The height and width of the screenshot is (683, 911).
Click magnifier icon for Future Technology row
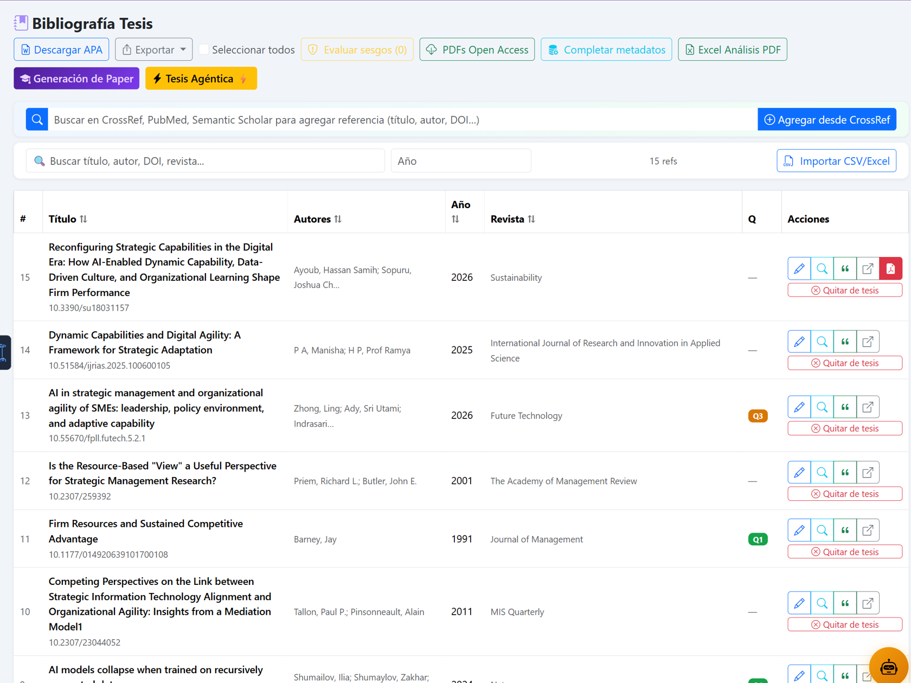point(822,407)
